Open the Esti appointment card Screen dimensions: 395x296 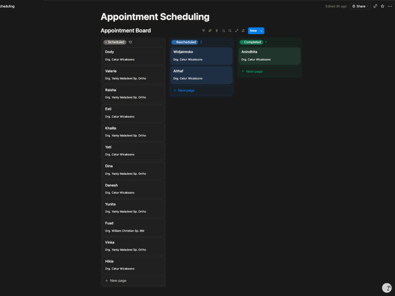(134, 113)
